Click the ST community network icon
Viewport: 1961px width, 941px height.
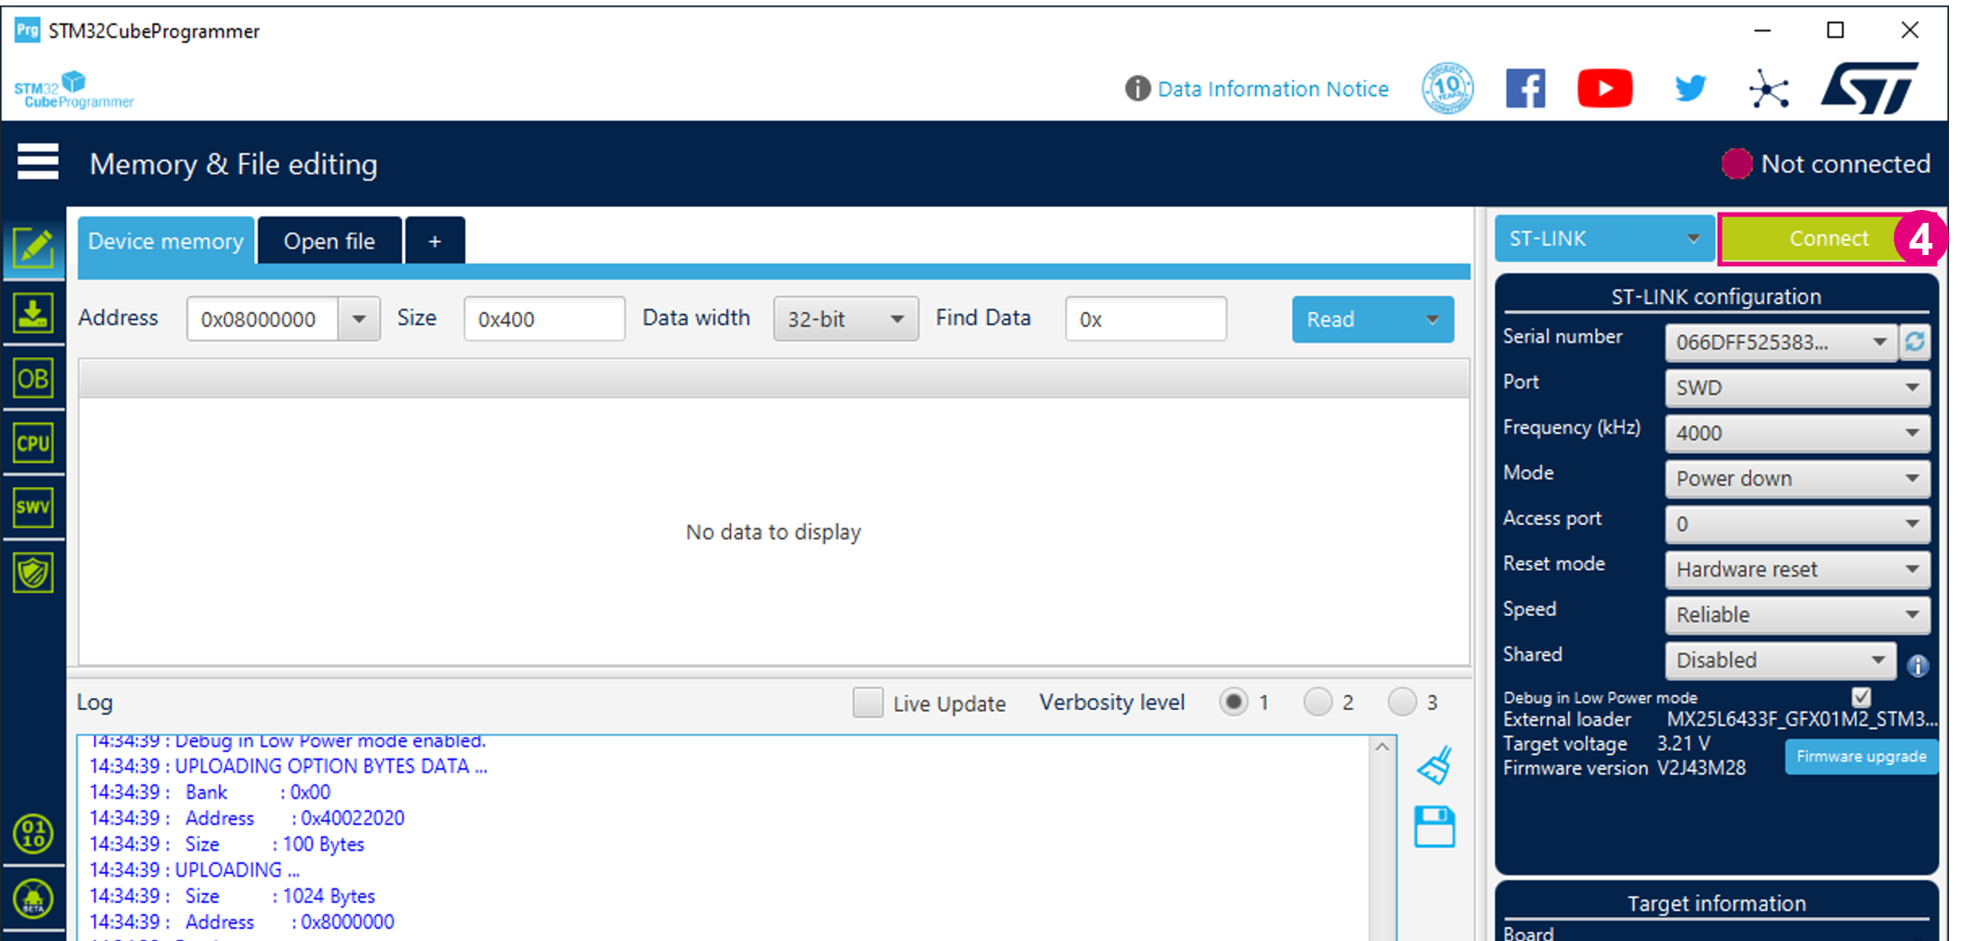coord(1769,89)
